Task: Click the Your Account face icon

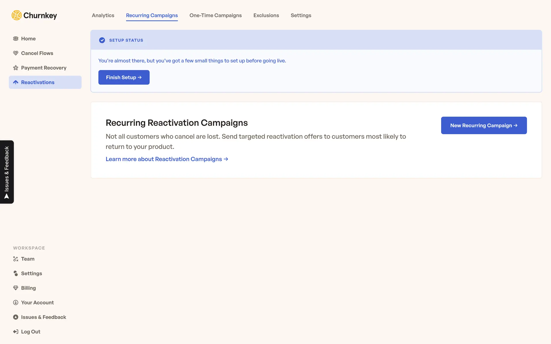Action: coord(16,302)
